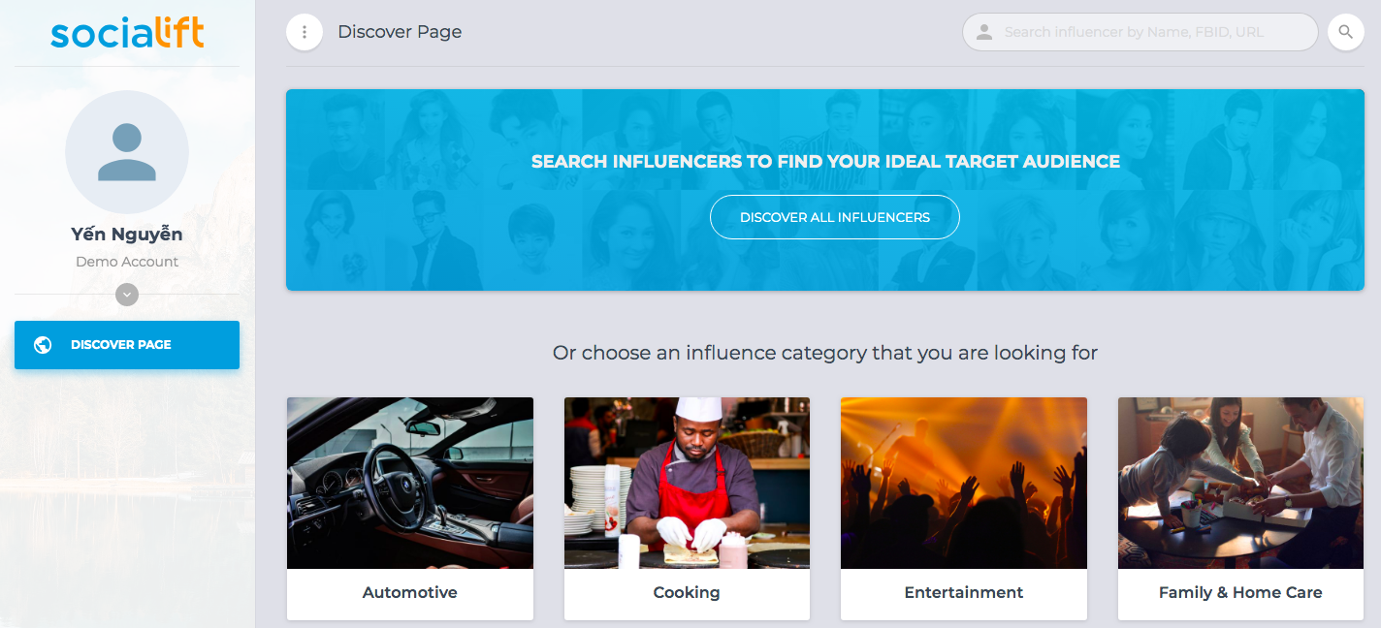Open the Discover Page sidebar item
The height and width of the screenshot is (628, 1381).
127,345
